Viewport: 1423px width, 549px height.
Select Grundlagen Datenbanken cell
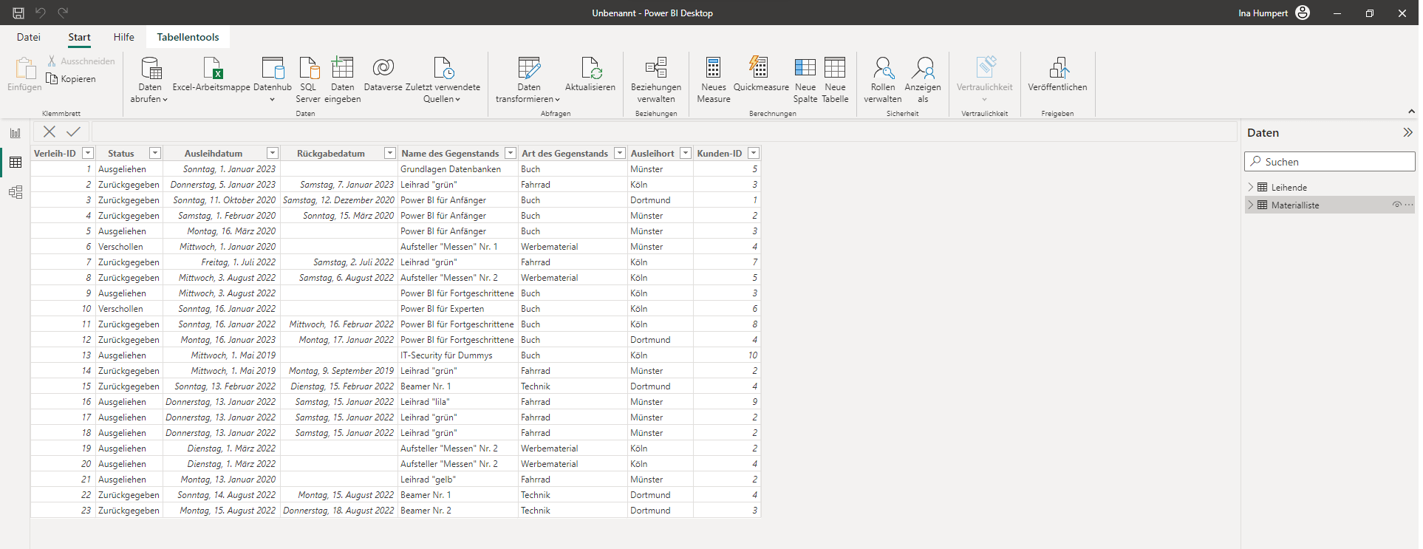point(457,169)
